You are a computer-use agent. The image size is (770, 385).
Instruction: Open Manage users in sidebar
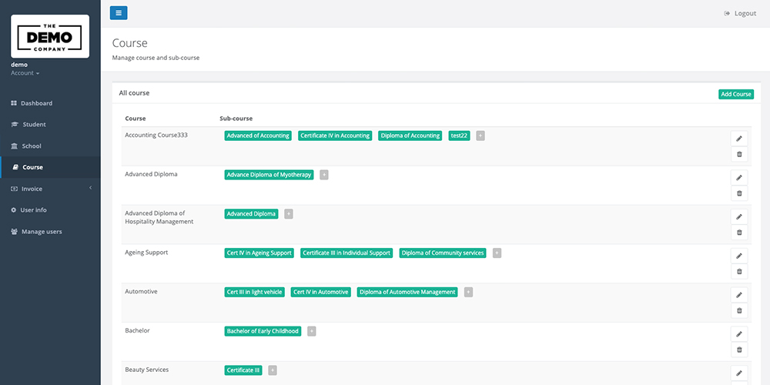click(x=42, y=231)
